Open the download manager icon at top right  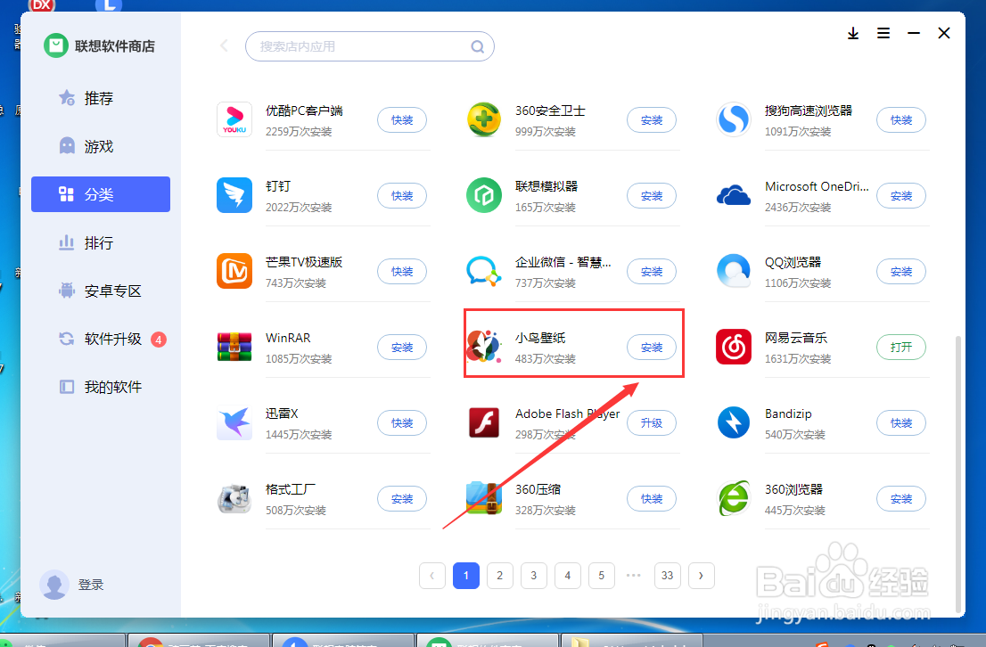tap(853, 33)
